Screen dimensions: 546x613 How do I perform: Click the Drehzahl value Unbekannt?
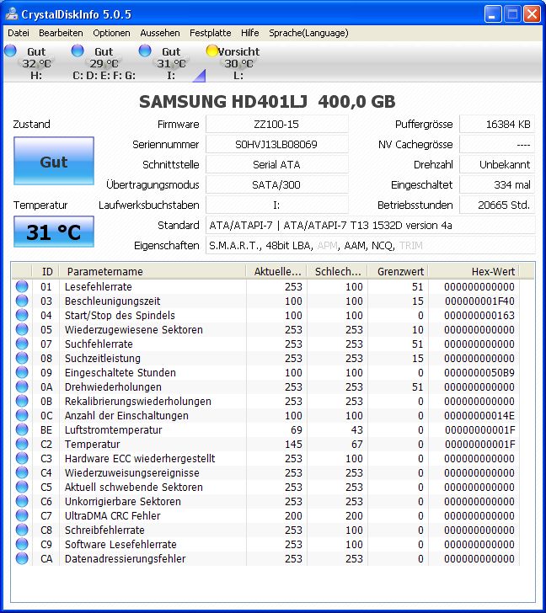point(497,164)
